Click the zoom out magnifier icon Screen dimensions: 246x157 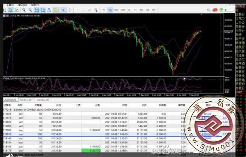pos(30,10)
